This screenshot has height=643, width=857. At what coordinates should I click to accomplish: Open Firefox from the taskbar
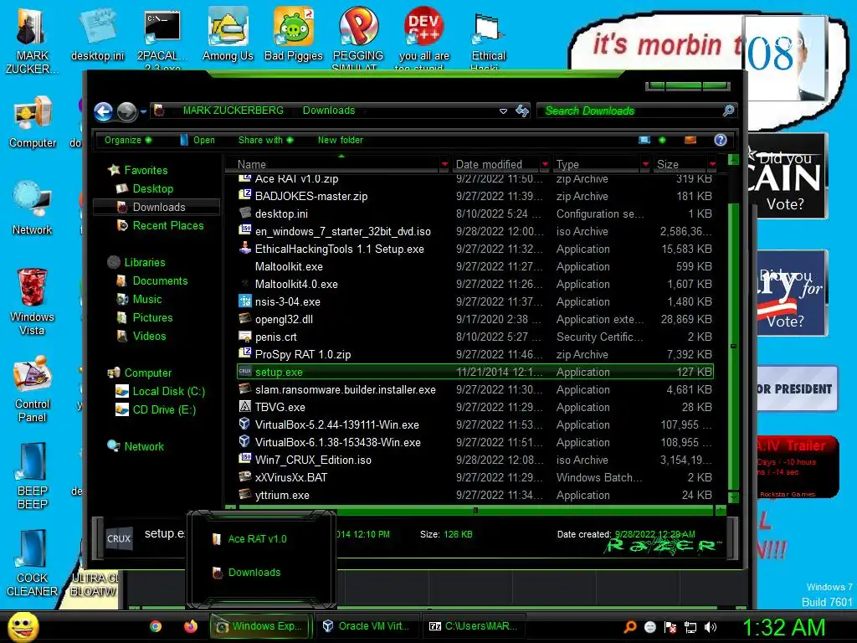(190, 626)
